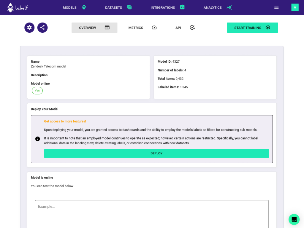
Task: Click the info icon beside the deploy notice
Action: tap(37, 139)
